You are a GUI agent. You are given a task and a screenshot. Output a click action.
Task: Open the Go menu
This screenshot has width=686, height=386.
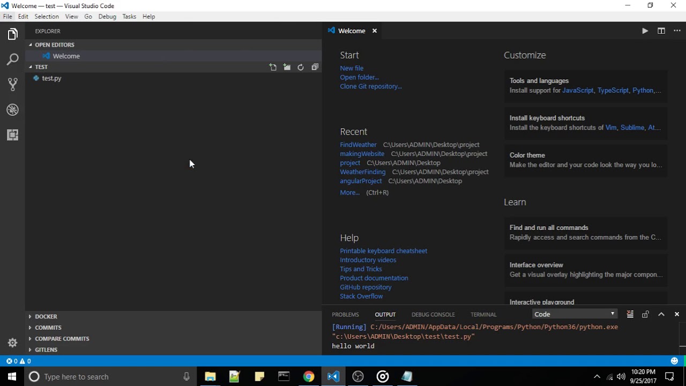pos(88,17)
